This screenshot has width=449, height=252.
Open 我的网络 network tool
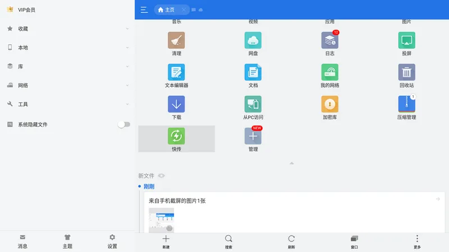[x=329, y=76]
